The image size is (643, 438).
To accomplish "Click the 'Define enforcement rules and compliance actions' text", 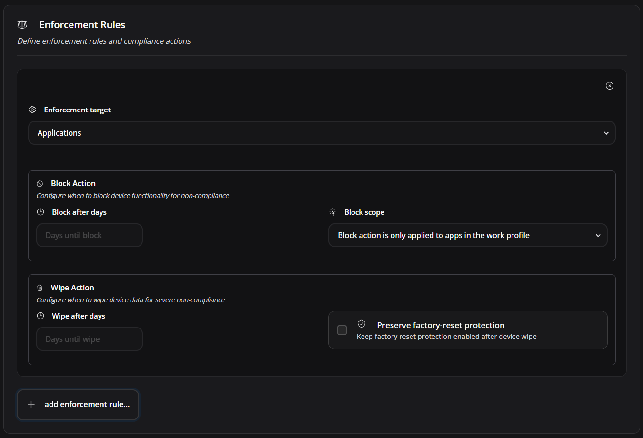I will coord(104,41).
